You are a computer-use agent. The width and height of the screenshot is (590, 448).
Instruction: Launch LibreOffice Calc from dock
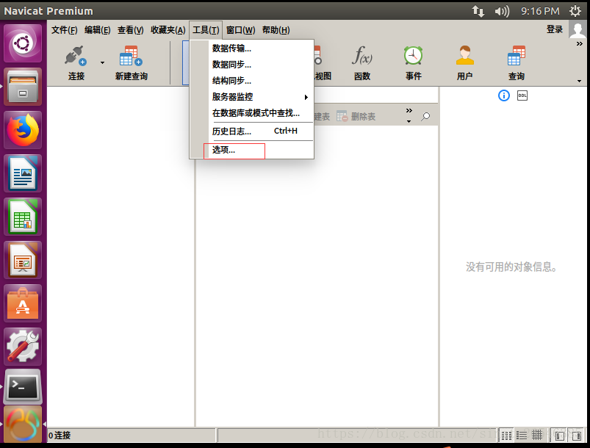(23, 217)
